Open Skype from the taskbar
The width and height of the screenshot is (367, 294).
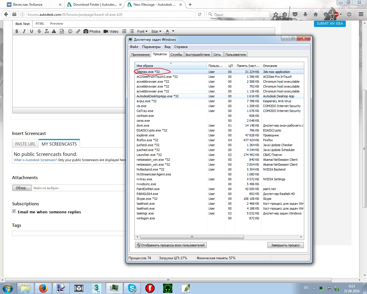(132, 288)
